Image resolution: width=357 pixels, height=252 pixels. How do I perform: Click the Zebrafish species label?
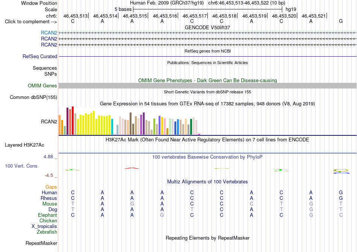point(47,232)
